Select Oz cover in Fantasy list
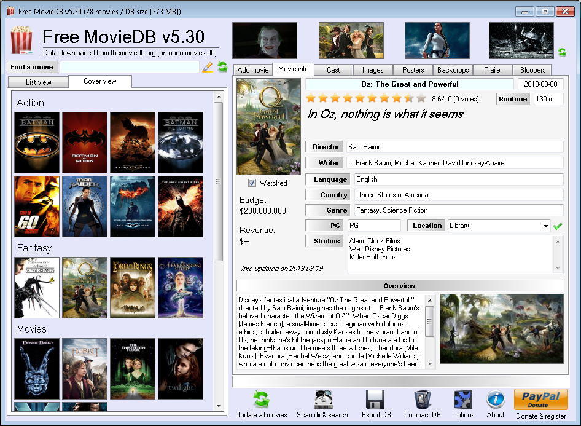Viewport: 581px width, 426px height. point(85,288)
